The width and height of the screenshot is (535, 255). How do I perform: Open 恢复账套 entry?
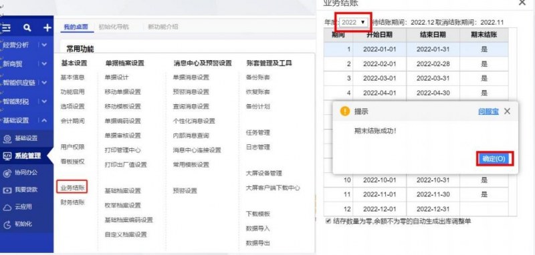[258, 92]
